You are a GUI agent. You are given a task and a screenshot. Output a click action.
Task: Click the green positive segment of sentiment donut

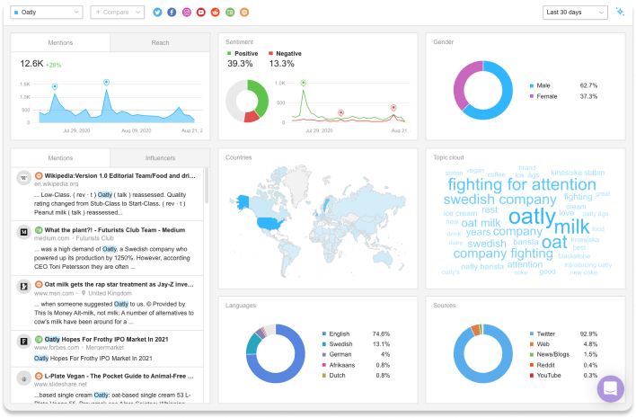pyautogui.click(x=261, y=97)
